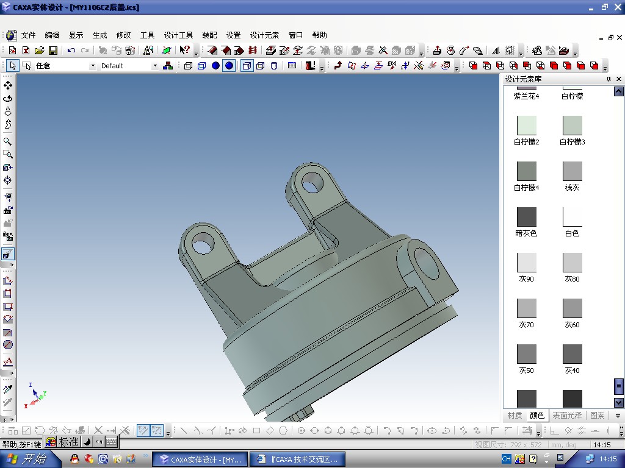Switch to the 图素 tab

tap(597, 416)
